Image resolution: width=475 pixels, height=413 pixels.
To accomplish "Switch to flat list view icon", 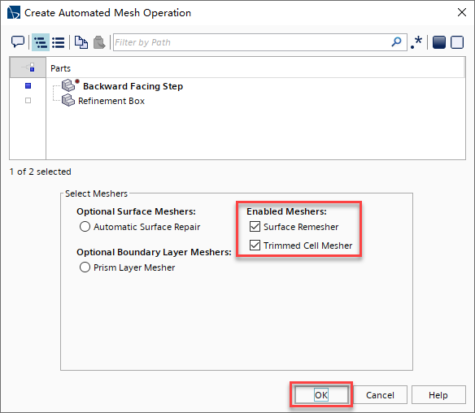I will pyautogui.click(x=59, y=42).
